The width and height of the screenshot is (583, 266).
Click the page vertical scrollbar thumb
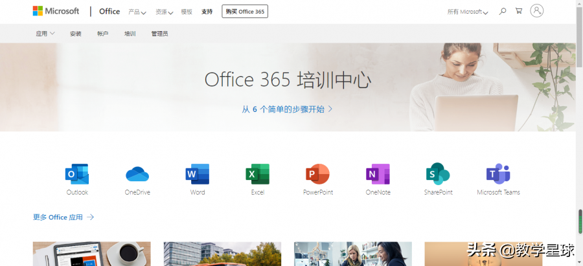click(580, 37)
